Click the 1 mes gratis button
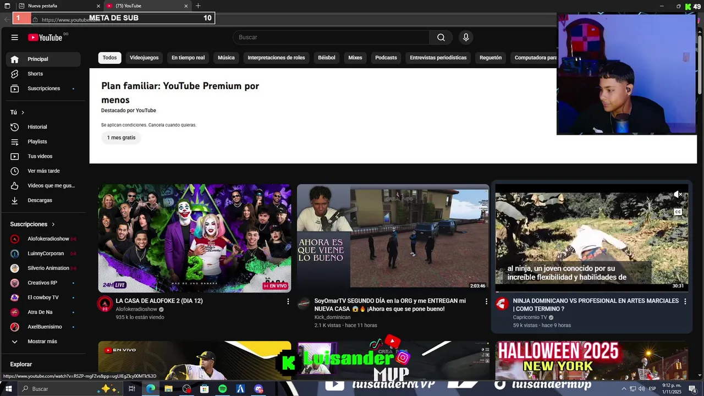 [x=121, y=137]
